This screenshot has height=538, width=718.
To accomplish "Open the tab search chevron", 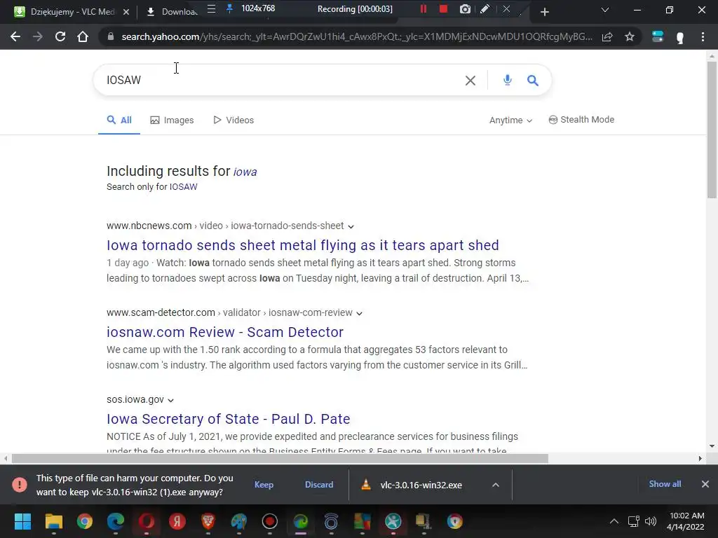I will (x=605, y=10).
